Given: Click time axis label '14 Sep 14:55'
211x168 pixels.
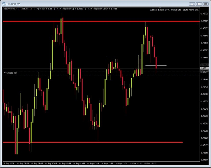Looking at the screenshot, I should 150,164.
